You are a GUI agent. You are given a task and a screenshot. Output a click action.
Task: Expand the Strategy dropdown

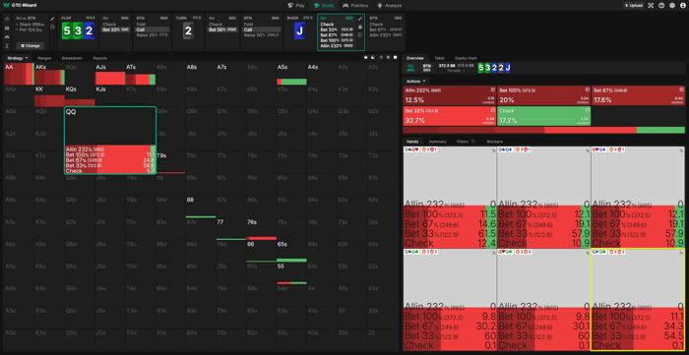(18, 57)
